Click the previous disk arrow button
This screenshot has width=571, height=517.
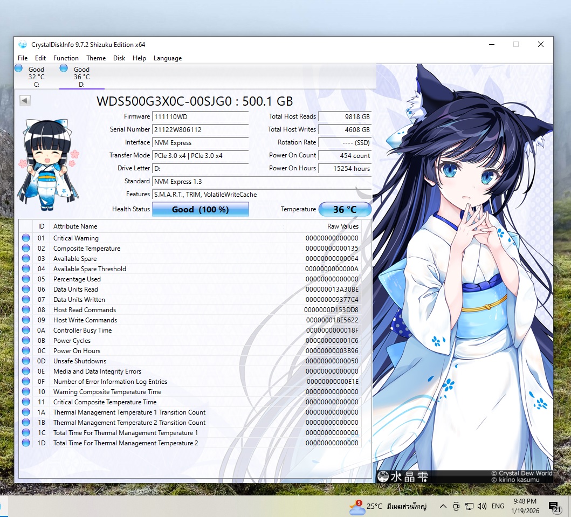pyautogui.click(x=25, y=100)
